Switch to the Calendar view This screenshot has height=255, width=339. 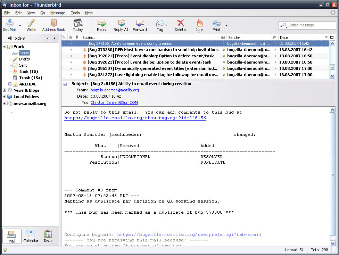[31, 236]
